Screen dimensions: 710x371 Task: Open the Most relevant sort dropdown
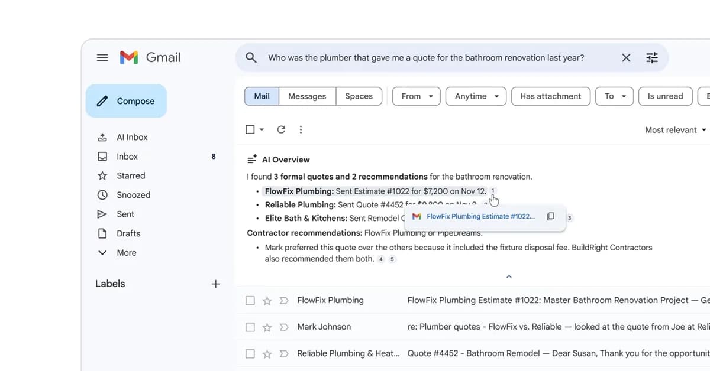pos(674,129)
